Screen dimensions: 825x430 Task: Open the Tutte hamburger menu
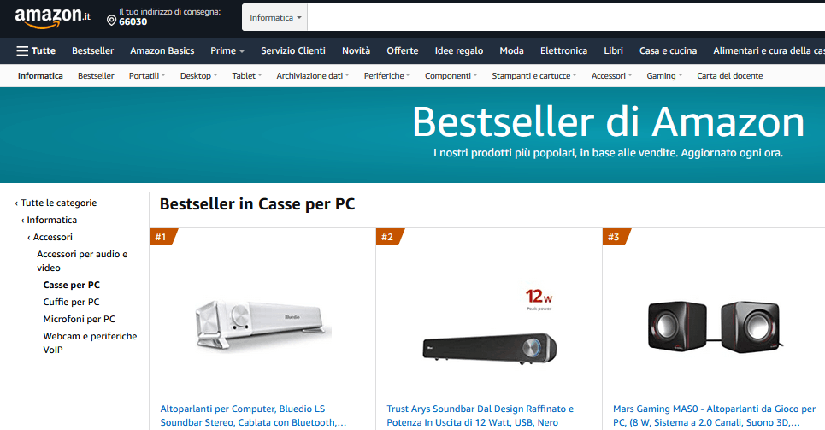(36, 50)
